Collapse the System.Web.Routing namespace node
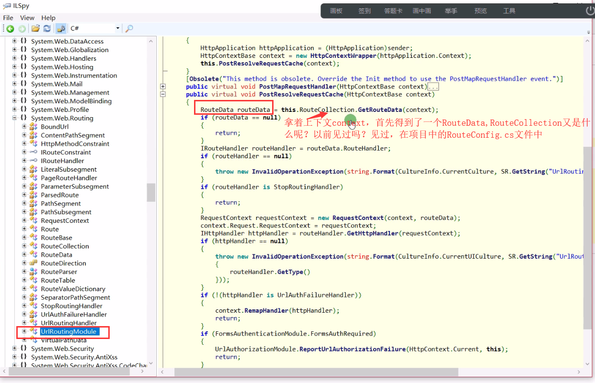Image resolution: width=595 pixels, height=383 pixels. (14, 118)
